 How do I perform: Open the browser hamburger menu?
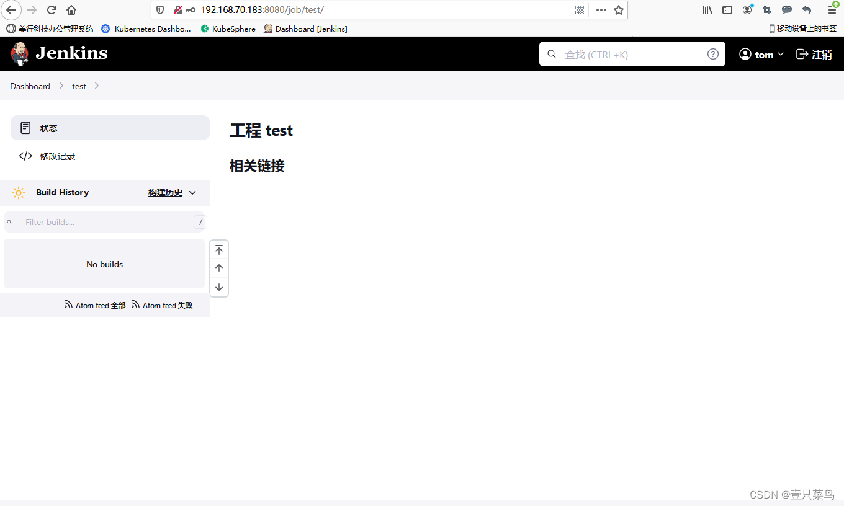pyautogui.click(x=832, y=10)
